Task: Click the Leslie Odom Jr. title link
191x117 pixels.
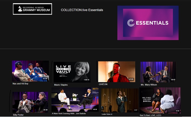Action: 107,114
